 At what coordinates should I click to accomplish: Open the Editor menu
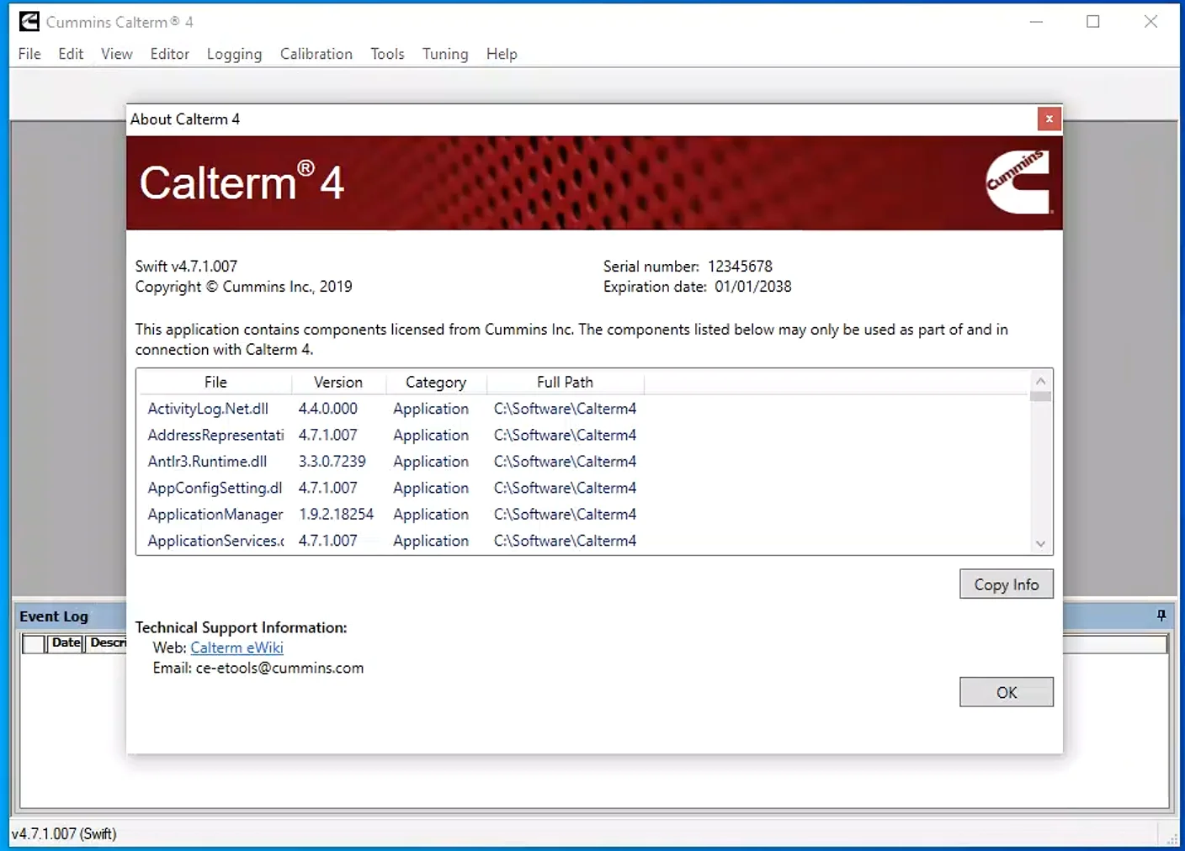coord(170,54)
